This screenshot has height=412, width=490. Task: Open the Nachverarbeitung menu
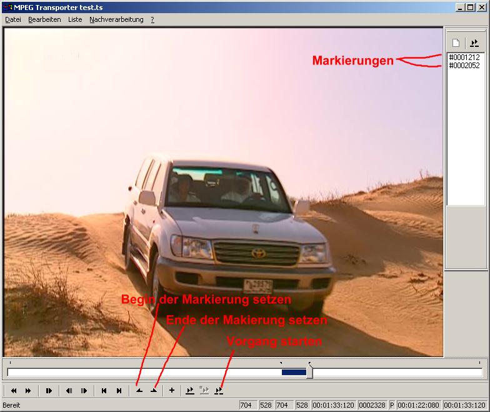(116, 19)
